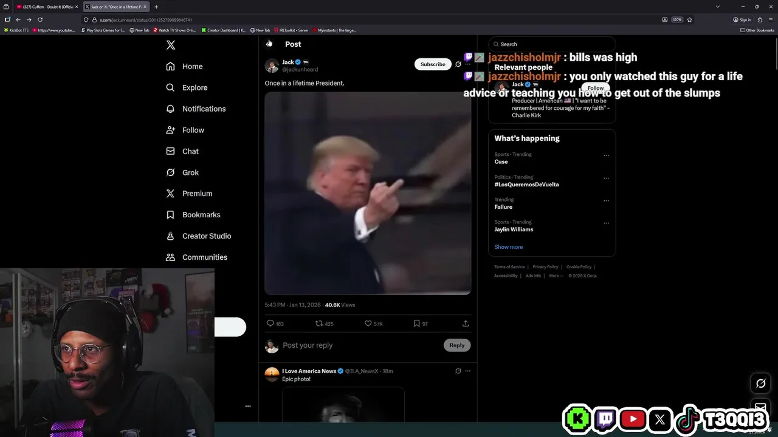The width and height of the screenshot is (778, 437).
Task: Follow Jack in Relevant people
Action: (595, 88)
